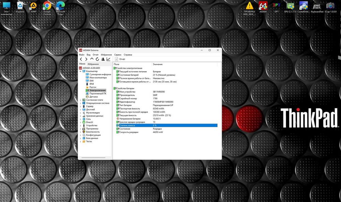341x202 pixels.
Task: Open the CrystalDisk desktop shortcut
Action: click(x=303, y=7)
